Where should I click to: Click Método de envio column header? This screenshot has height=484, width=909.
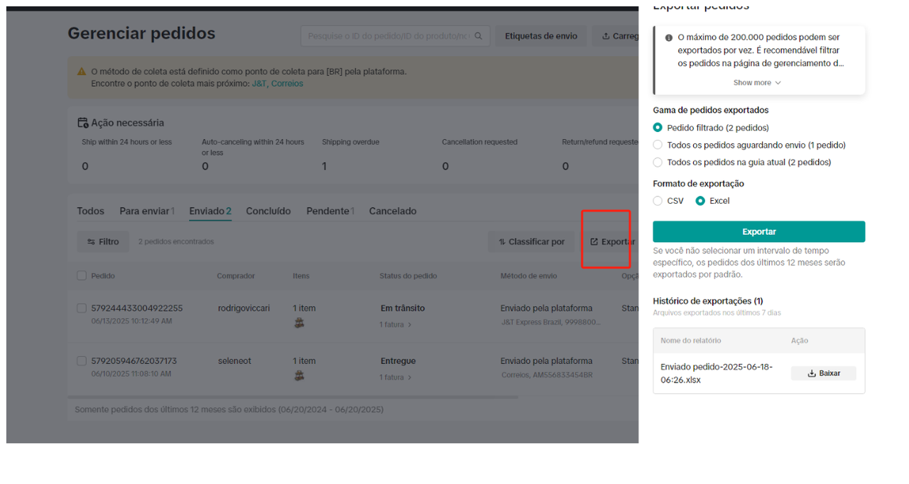529,275
